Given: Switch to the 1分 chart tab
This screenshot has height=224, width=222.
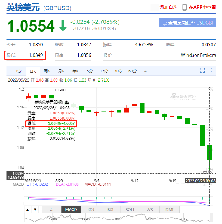Looking at the screenshot, I should (19, 71).
